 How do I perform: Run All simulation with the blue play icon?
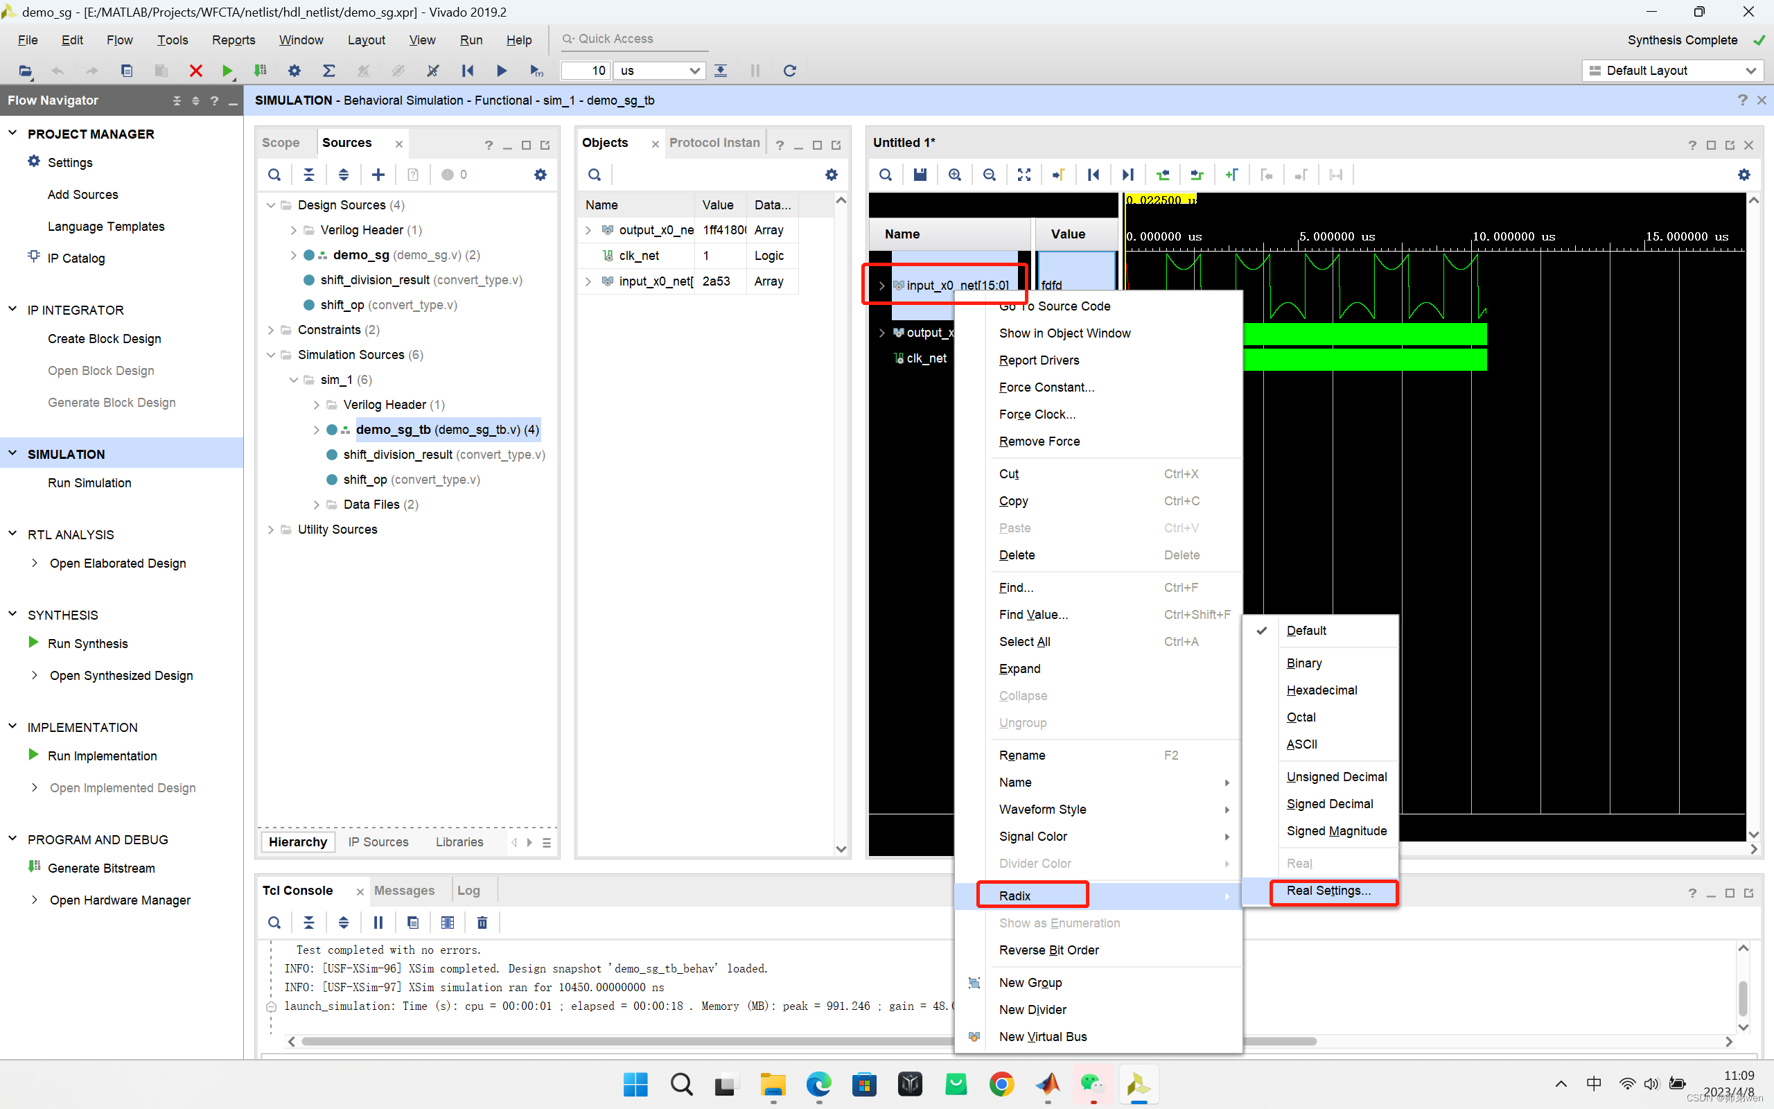point(502,71)
